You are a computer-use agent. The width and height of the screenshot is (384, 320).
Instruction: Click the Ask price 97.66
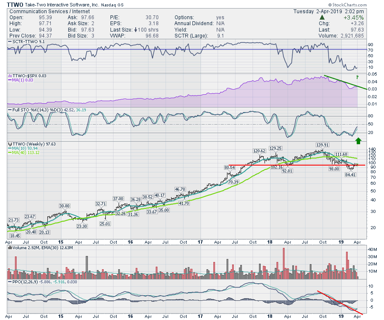tap(87, 17)
